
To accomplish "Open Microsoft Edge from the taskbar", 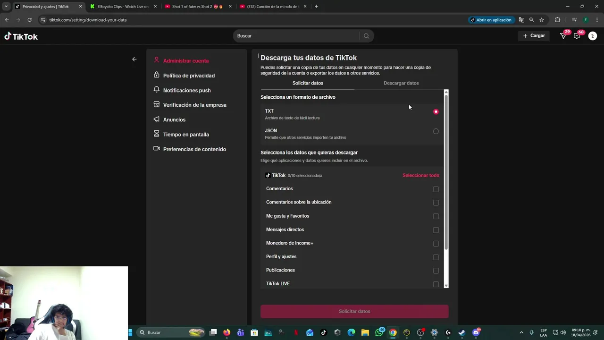I will point(351,332).
